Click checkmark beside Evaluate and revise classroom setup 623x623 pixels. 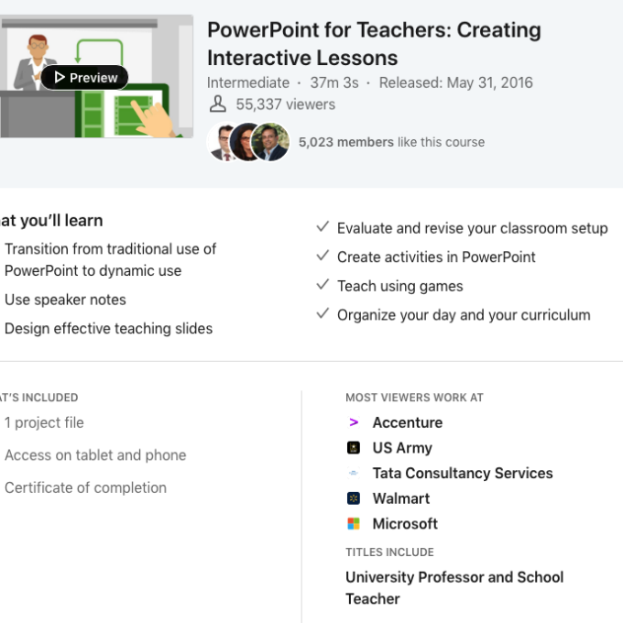click(x=322, y=227)
